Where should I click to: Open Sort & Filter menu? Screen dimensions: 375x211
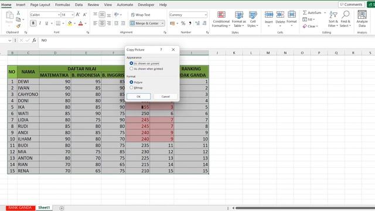coord(333,19)
